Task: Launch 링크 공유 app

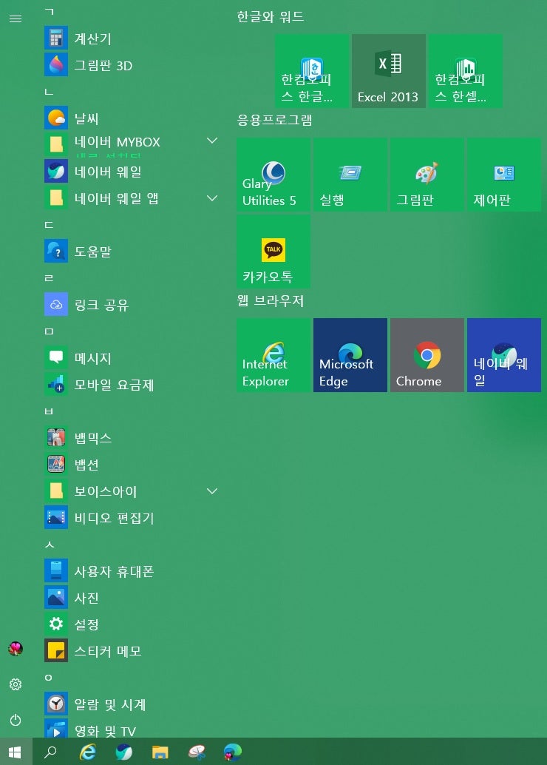Action: (x=131, y=305)
